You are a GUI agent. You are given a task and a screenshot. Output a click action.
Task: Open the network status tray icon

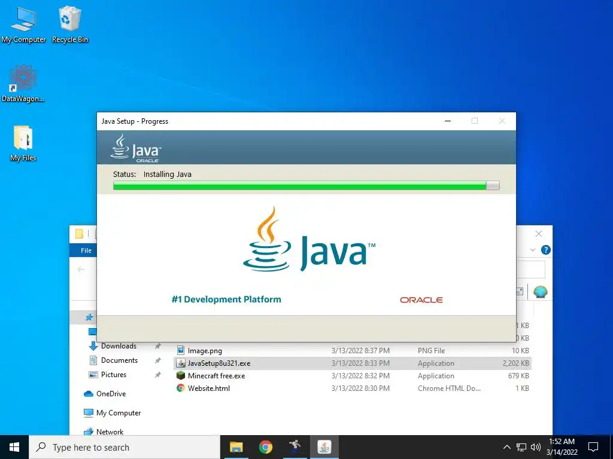(x=521, y=447)
